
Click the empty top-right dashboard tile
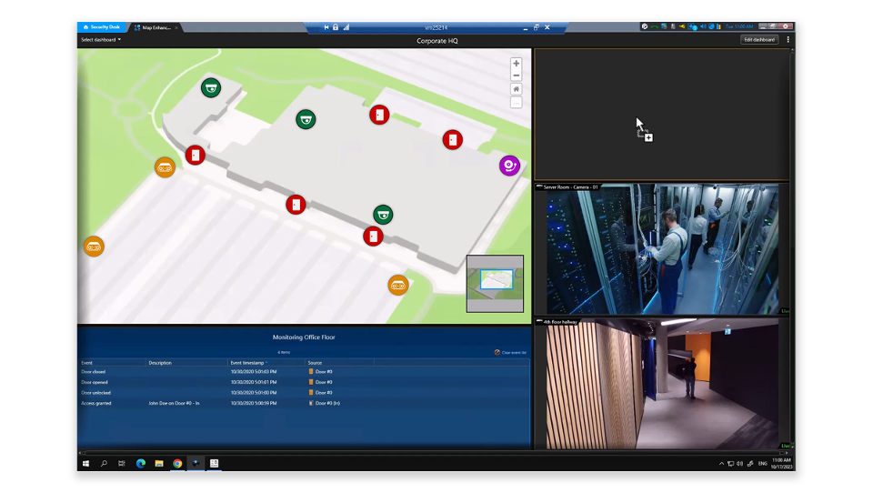(662, 115)
